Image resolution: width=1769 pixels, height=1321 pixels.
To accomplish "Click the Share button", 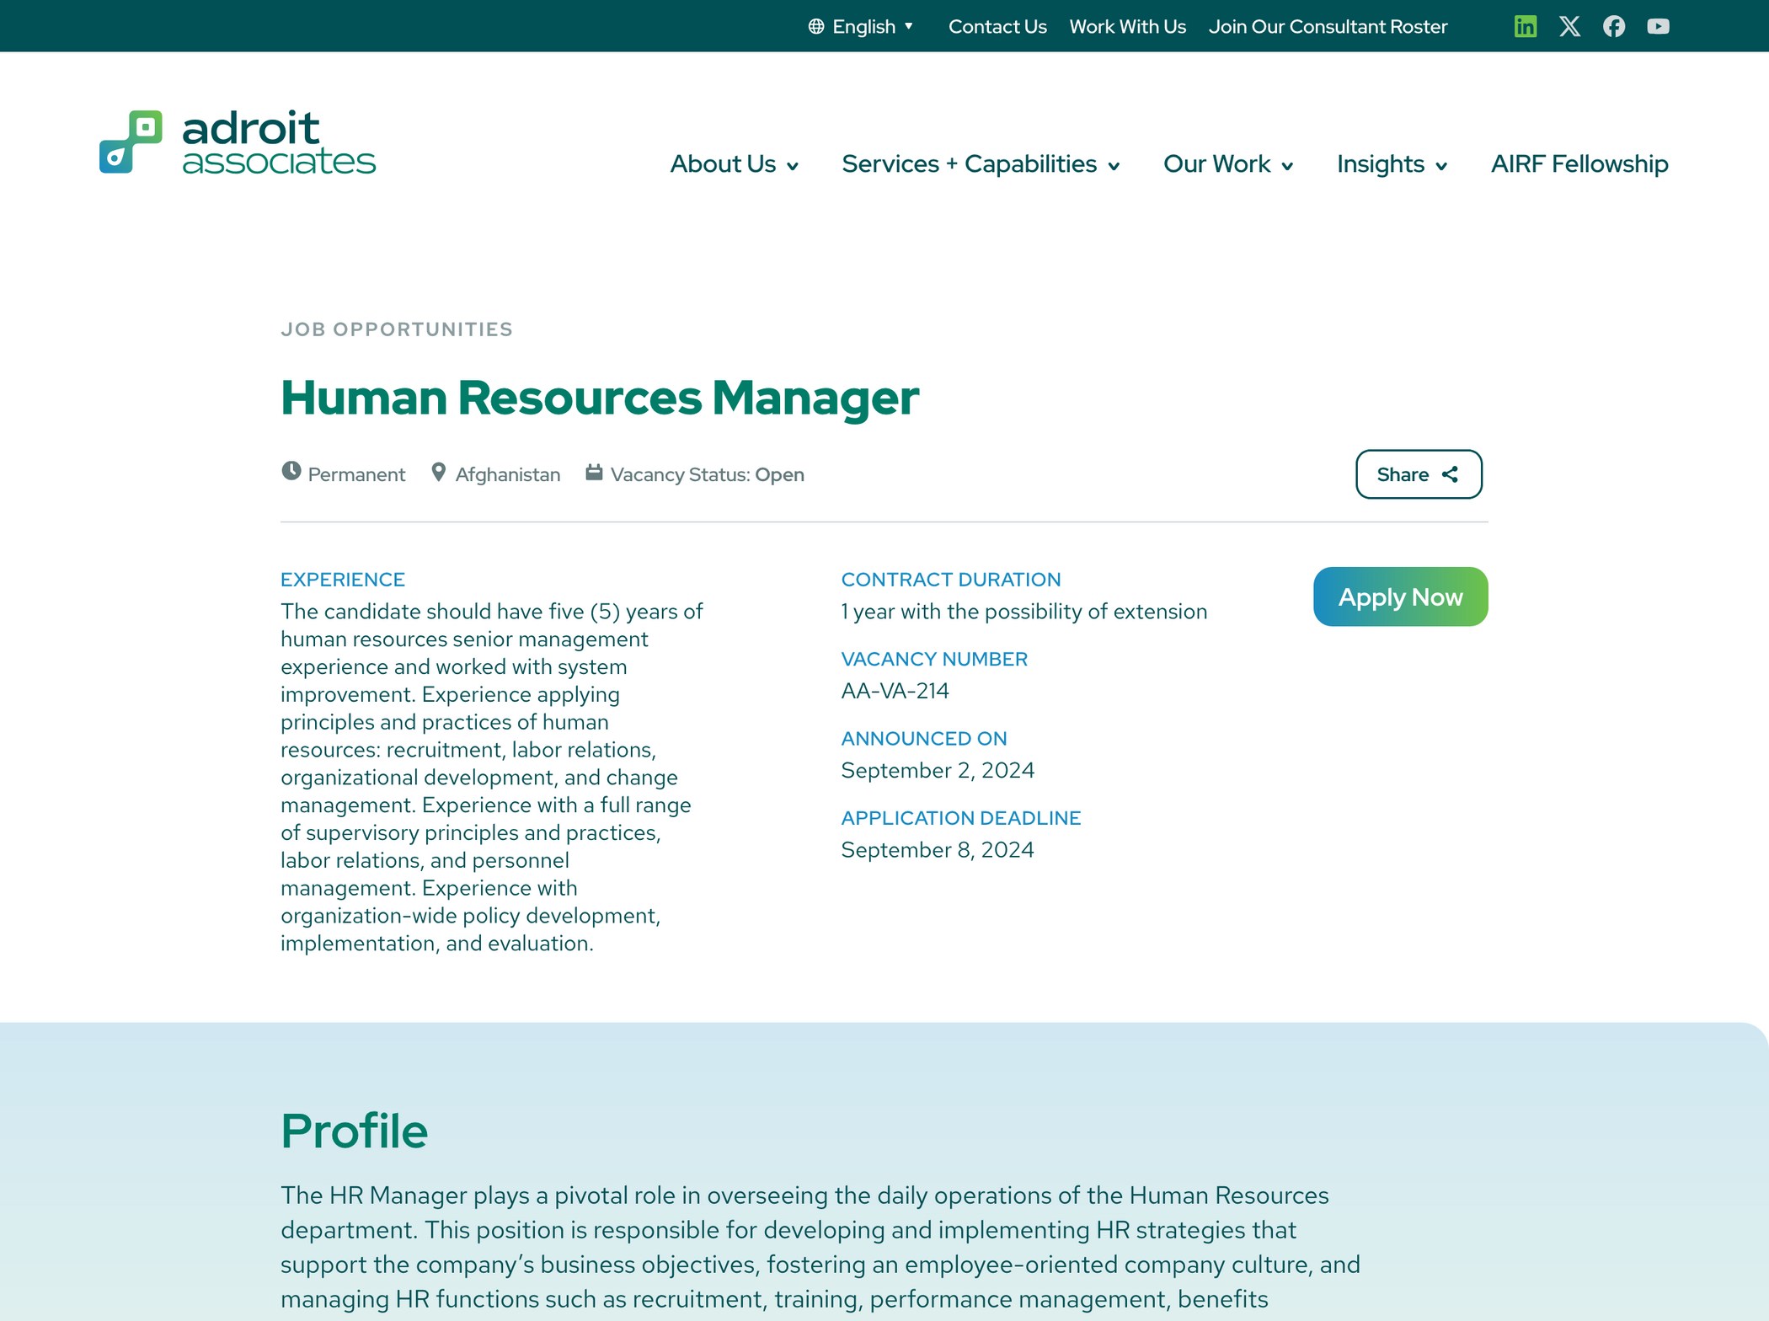I will point(1418,474).
